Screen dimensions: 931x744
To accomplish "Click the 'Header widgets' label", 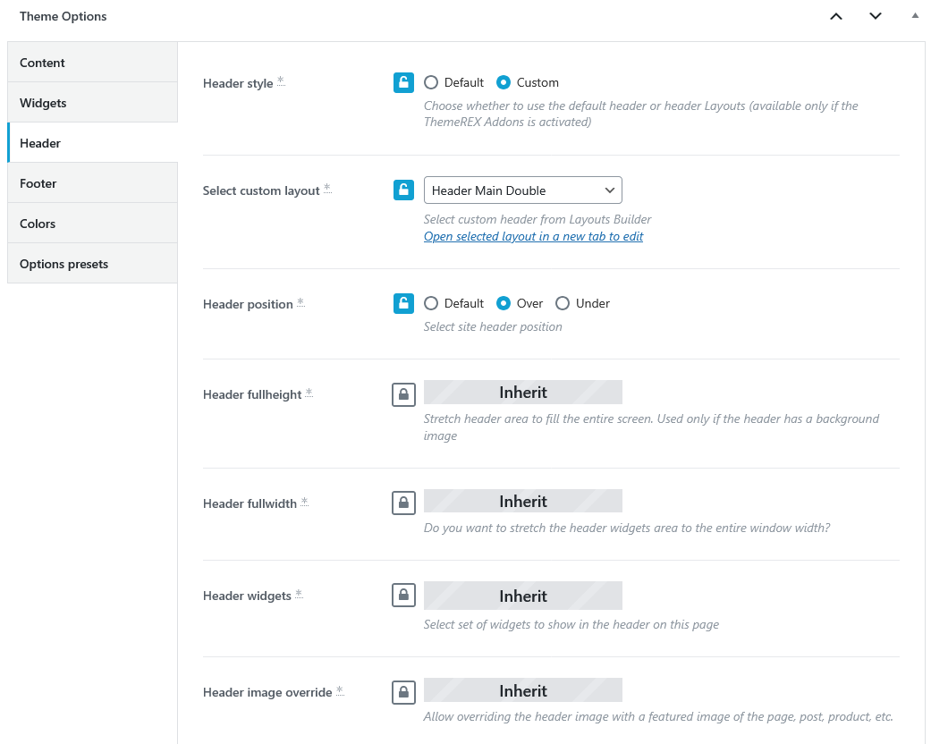I will point(247,596).
